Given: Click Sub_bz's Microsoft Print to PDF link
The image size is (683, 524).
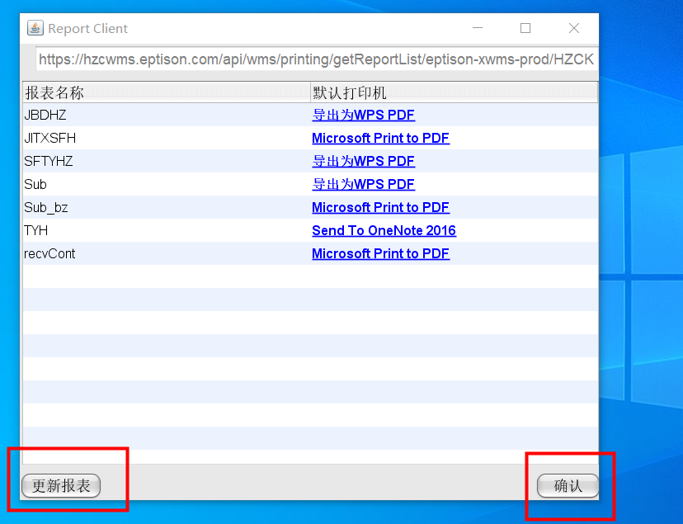Looking at the screenshot, I should pyautogui.click(x=380, y=208).
